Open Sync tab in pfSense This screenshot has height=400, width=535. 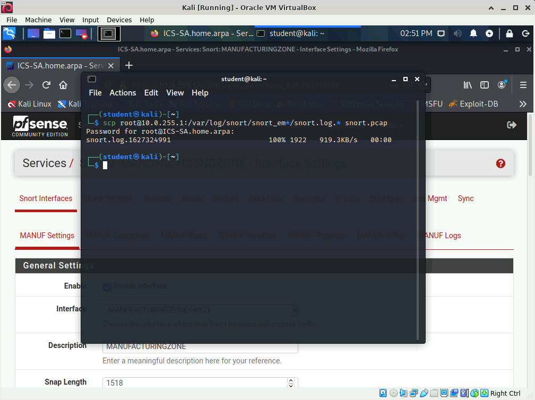click(465, 198)
